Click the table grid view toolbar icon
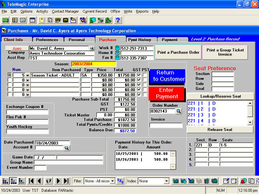This screenshot has width=259, height=194. point(32,20)
